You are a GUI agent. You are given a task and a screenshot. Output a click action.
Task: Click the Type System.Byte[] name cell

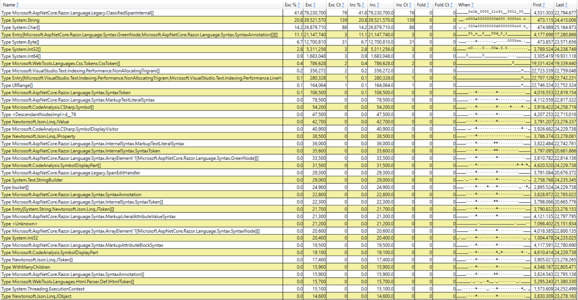point(20,42)
